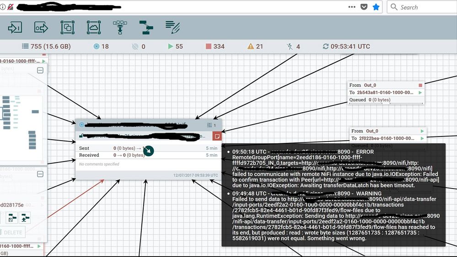Click the refresh icon beside 09:53:41 UTC
Screen dimensions: 457x257
click(x=326, y=46)
